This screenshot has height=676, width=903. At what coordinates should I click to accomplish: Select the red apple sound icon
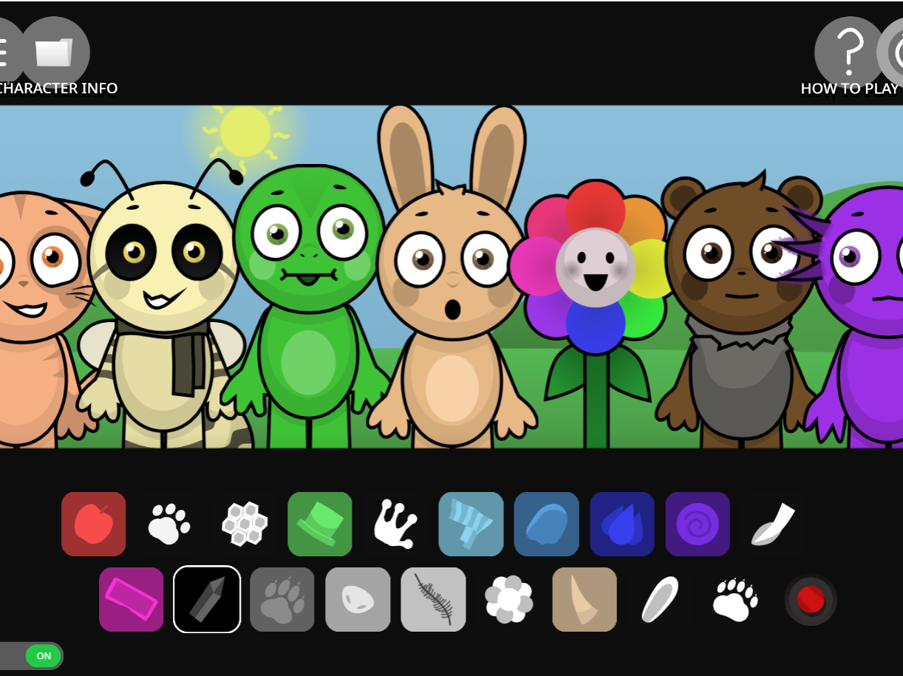pos(94,524)
